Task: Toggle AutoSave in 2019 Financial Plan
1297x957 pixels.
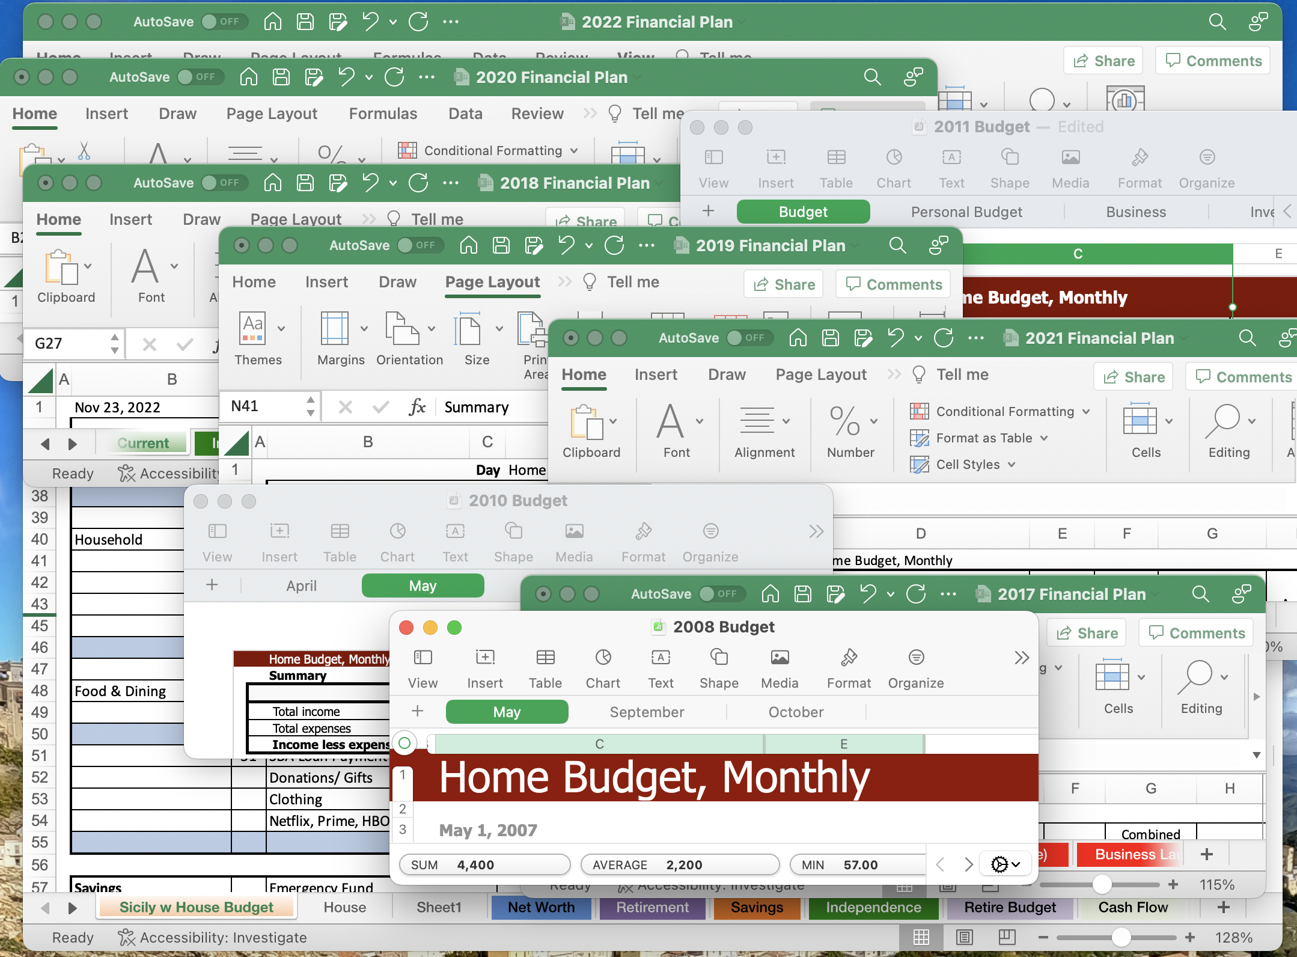Action: (x=420, y=245)
